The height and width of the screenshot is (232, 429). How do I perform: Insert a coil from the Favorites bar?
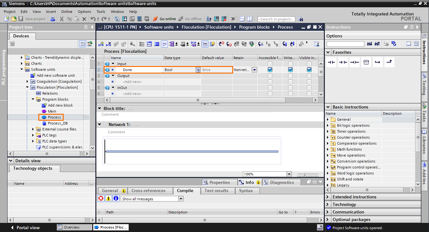click(354, 62)
